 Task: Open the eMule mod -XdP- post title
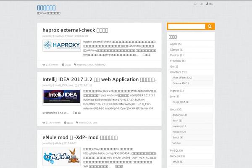(x=80, y=137)
